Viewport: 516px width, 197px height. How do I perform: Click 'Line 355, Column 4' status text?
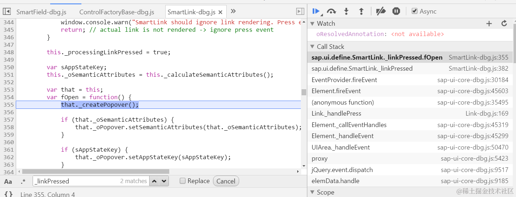pyautogui.click(x=48, y=195)
